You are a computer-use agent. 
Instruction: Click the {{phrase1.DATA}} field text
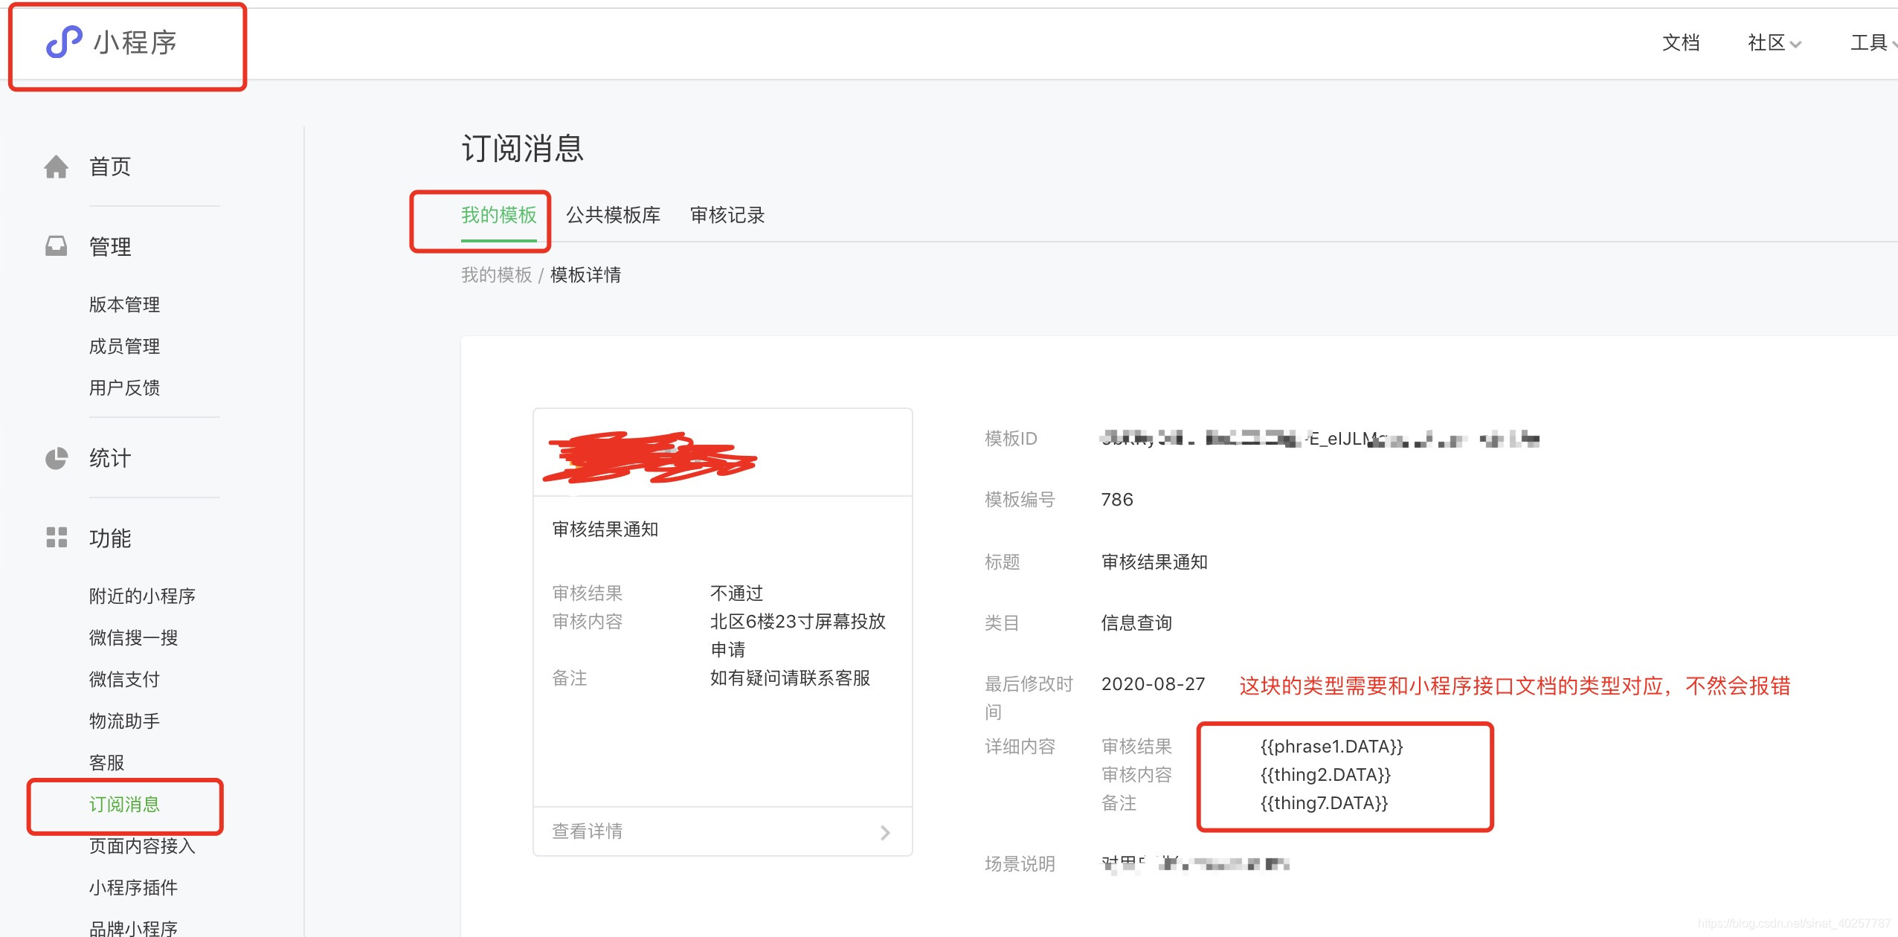click(x=1331, y=746)
